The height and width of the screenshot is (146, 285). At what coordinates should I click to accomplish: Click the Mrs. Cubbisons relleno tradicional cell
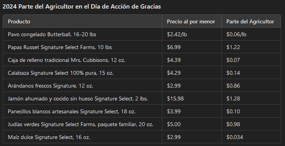click(82, 60)
